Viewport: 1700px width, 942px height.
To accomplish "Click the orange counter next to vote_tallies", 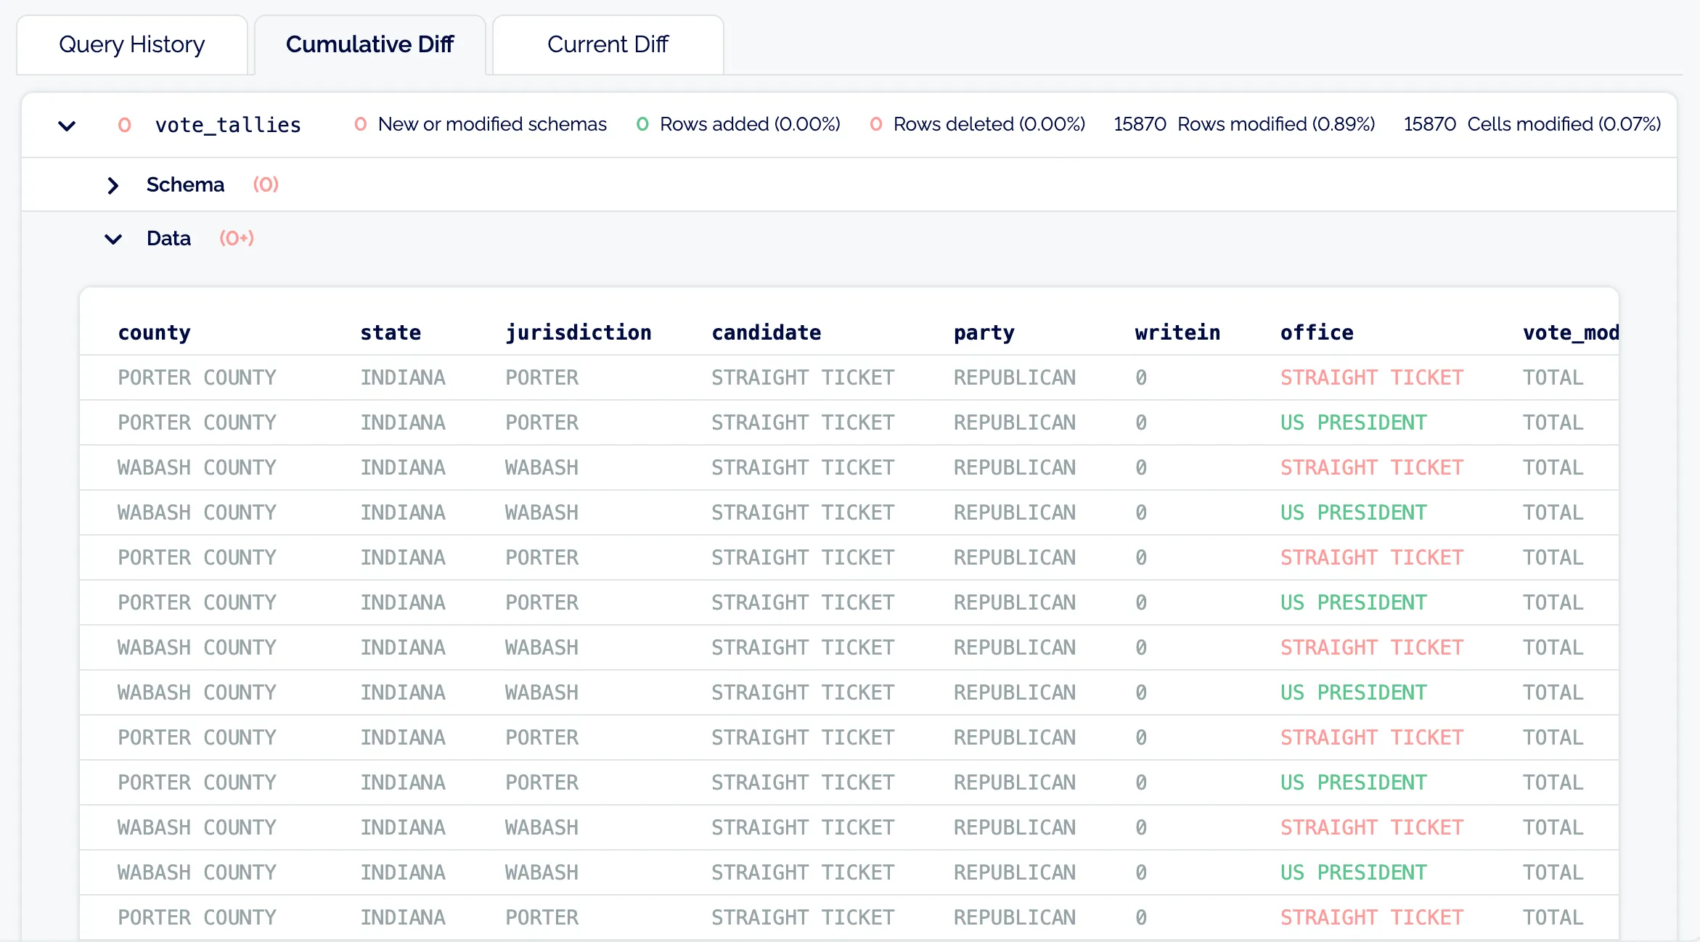I will point(125,124).
